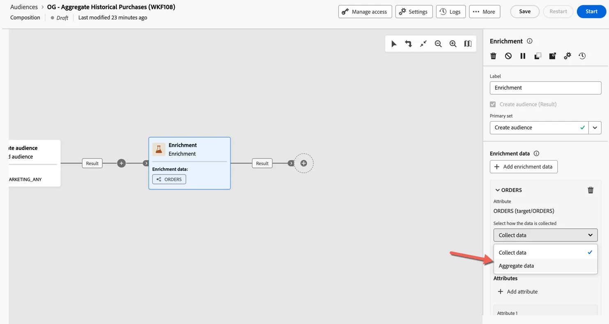609x324 pixels.
Task: Toggle the canvas minimap
Action: click(468, 44)
